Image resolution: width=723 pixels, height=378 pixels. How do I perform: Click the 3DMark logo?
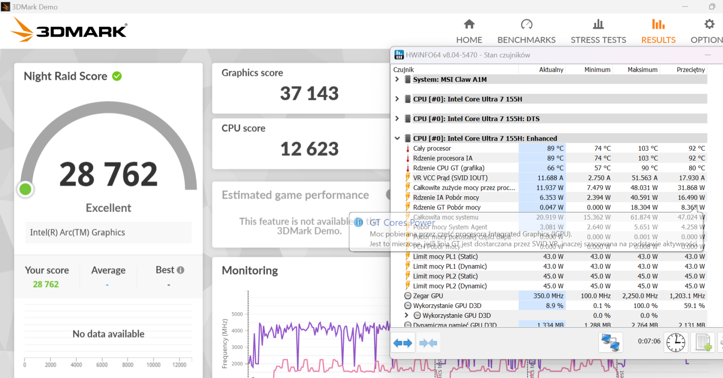click(x=69, y=30)
